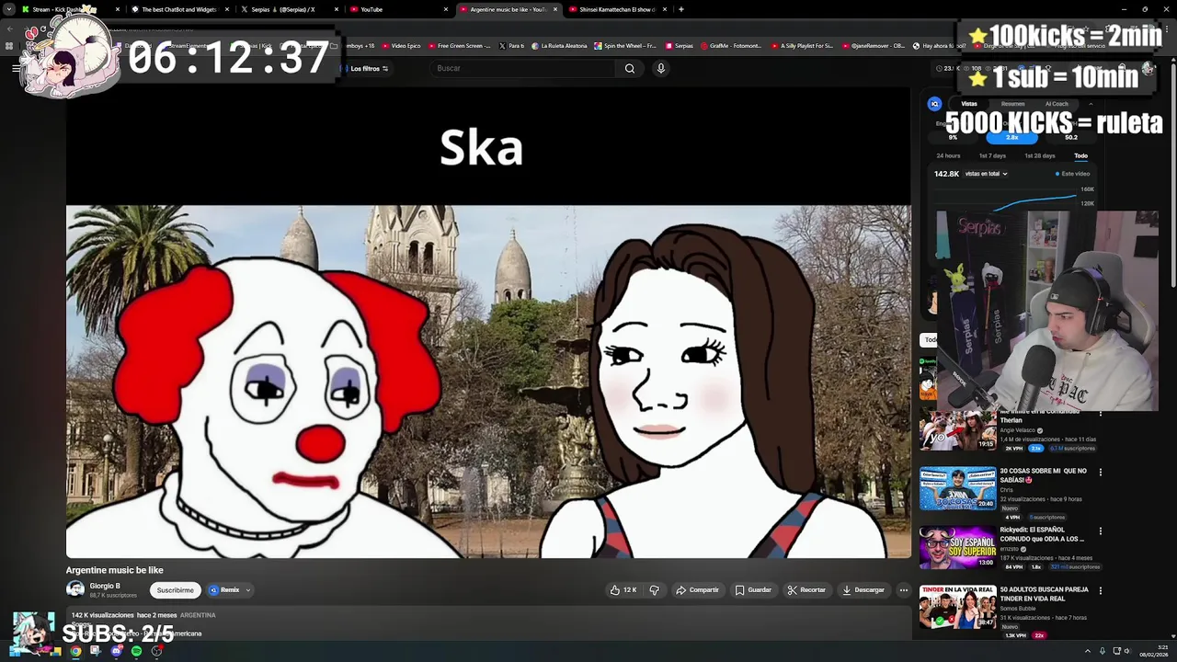The height and width of the screenshot is (662, 1177).
Task: Click the Descargar download button
Action: coord(863,590)
